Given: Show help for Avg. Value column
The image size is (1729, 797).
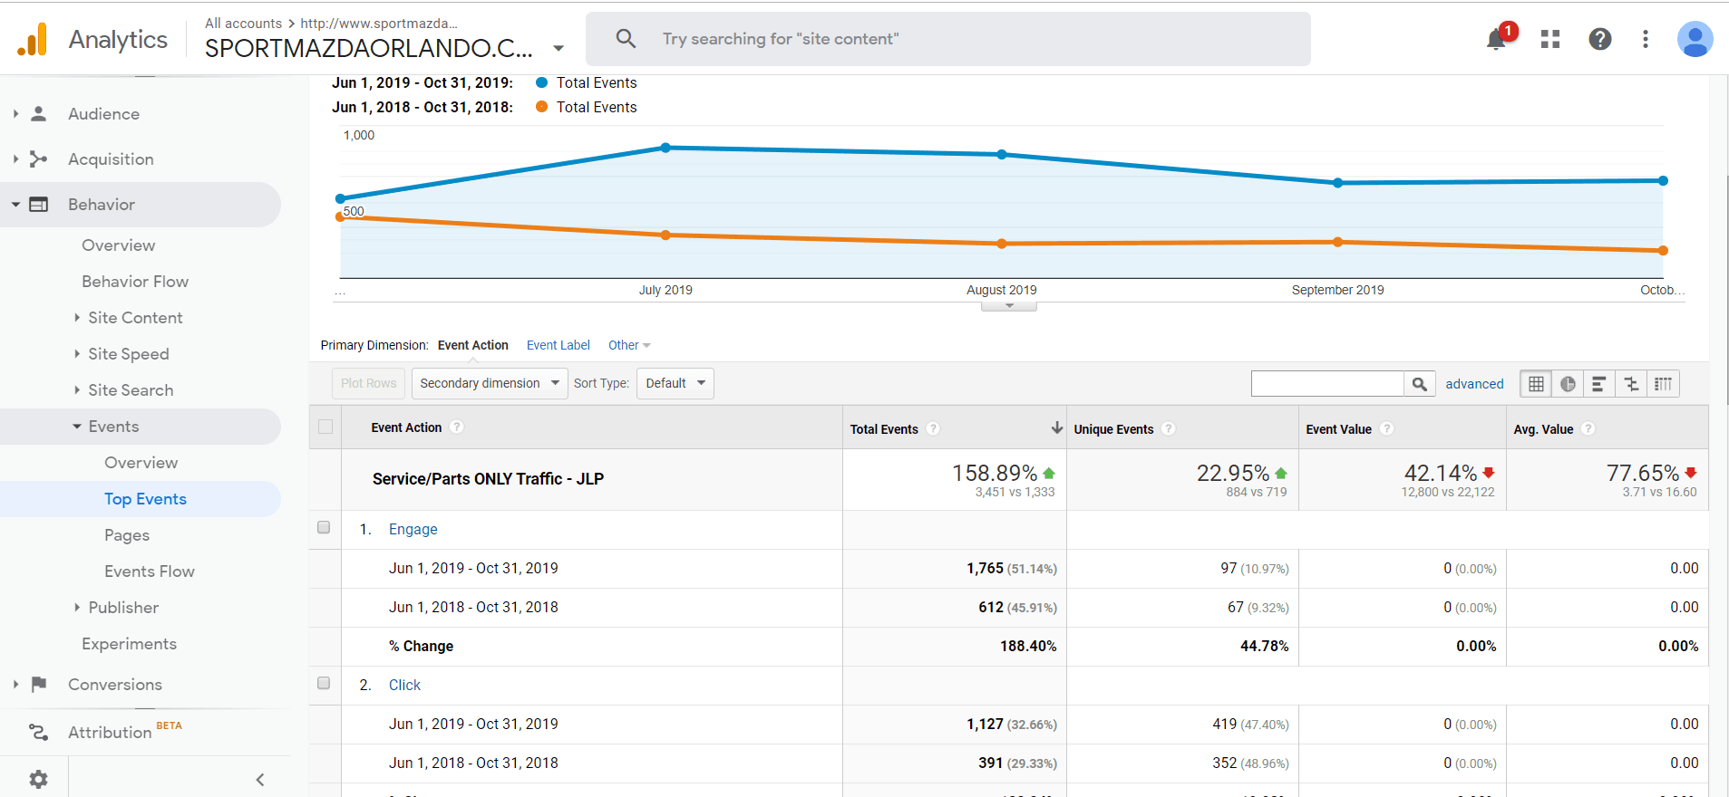Looking at the screenshot, I should (1588, 429).
